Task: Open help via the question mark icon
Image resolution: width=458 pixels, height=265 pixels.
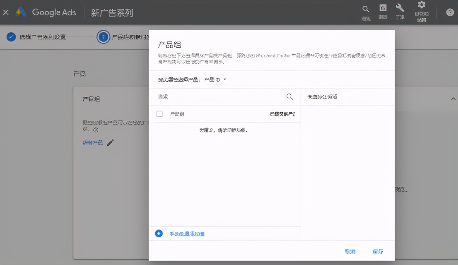Action: coord(450,12)
